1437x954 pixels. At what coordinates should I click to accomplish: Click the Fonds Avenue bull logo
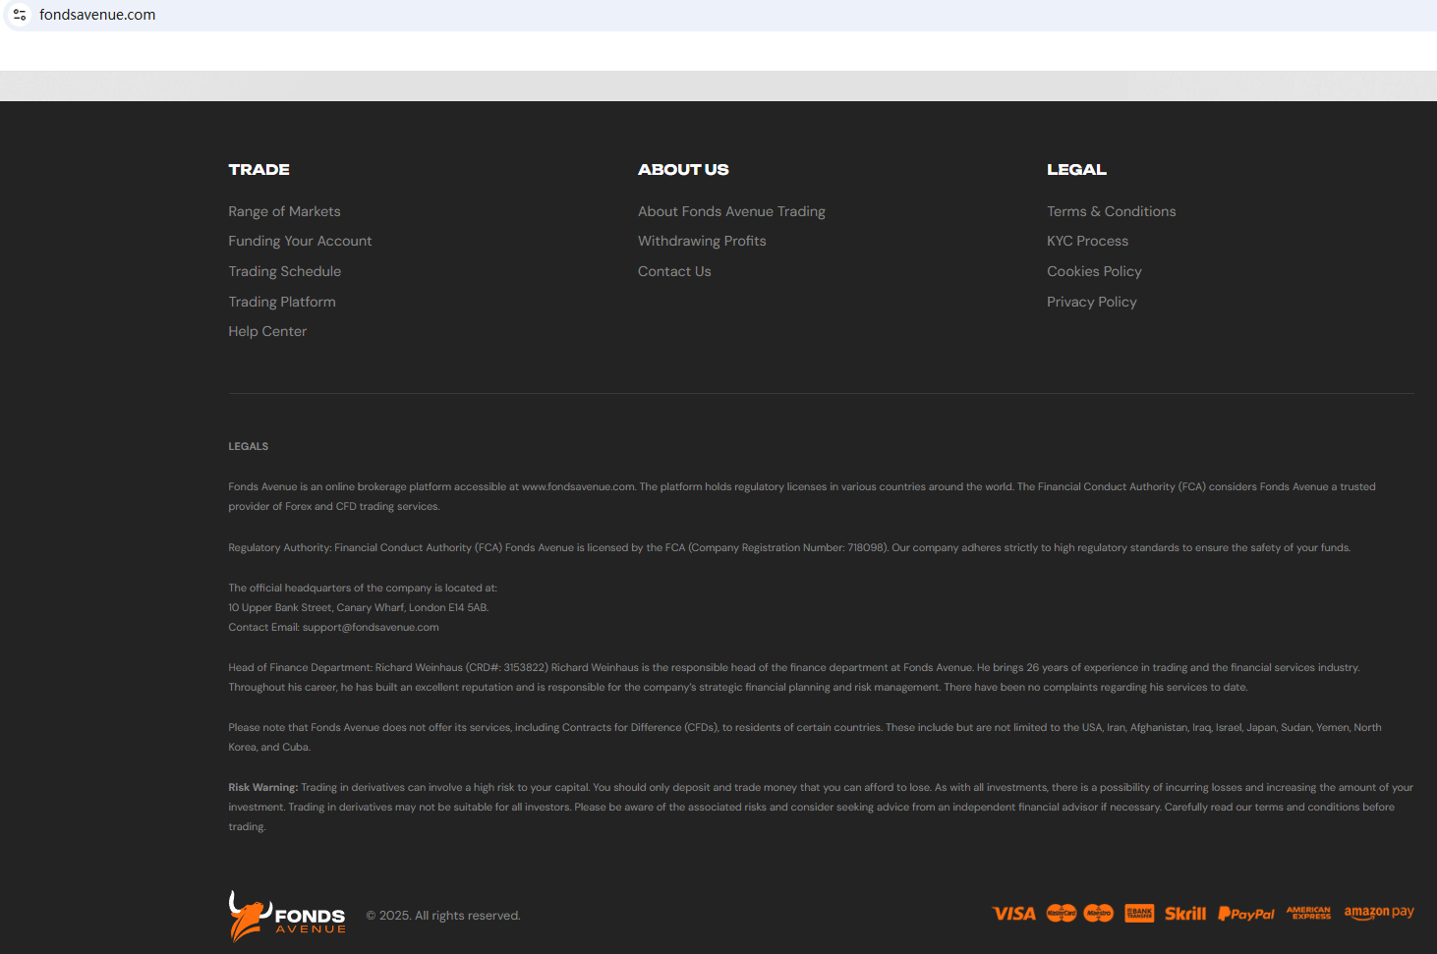point(287,916)
